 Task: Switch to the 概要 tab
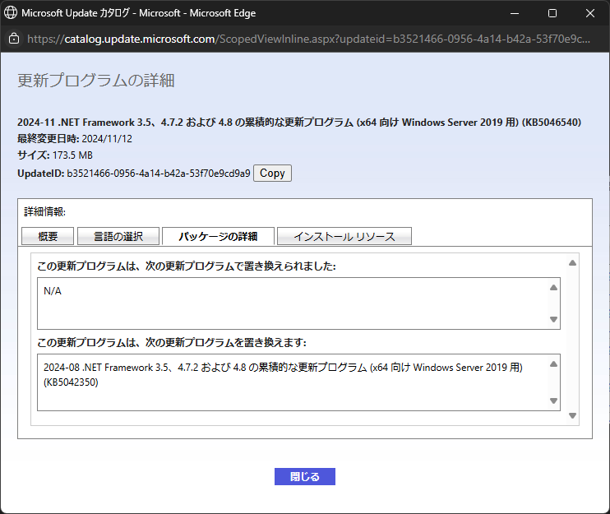click(x=48, y=236)
